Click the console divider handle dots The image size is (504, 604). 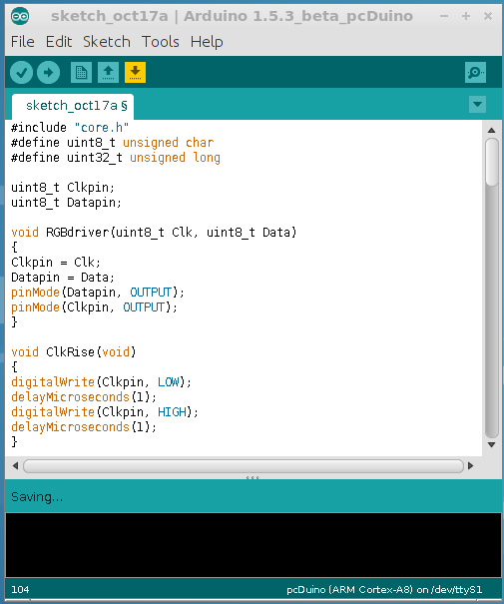pos(252,477)
